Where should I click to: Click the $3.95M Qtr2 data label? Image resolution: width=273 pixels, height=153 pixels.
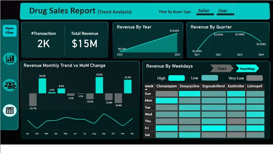[x=218, y=34]
